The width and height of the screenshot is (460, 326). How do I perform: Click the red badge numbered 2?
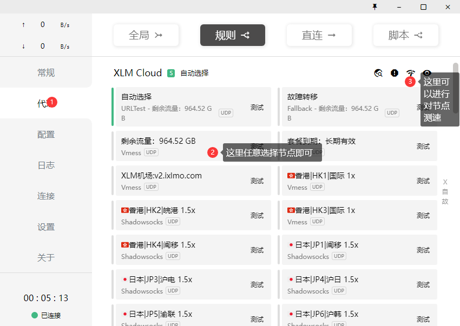pos(213,152)
